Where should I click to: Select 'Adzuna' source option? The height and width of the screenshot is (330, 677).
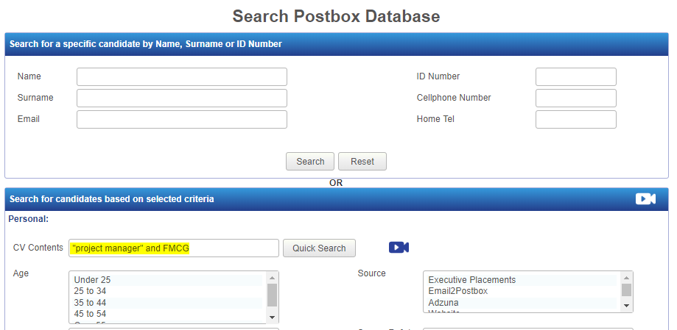coord(522,302)
